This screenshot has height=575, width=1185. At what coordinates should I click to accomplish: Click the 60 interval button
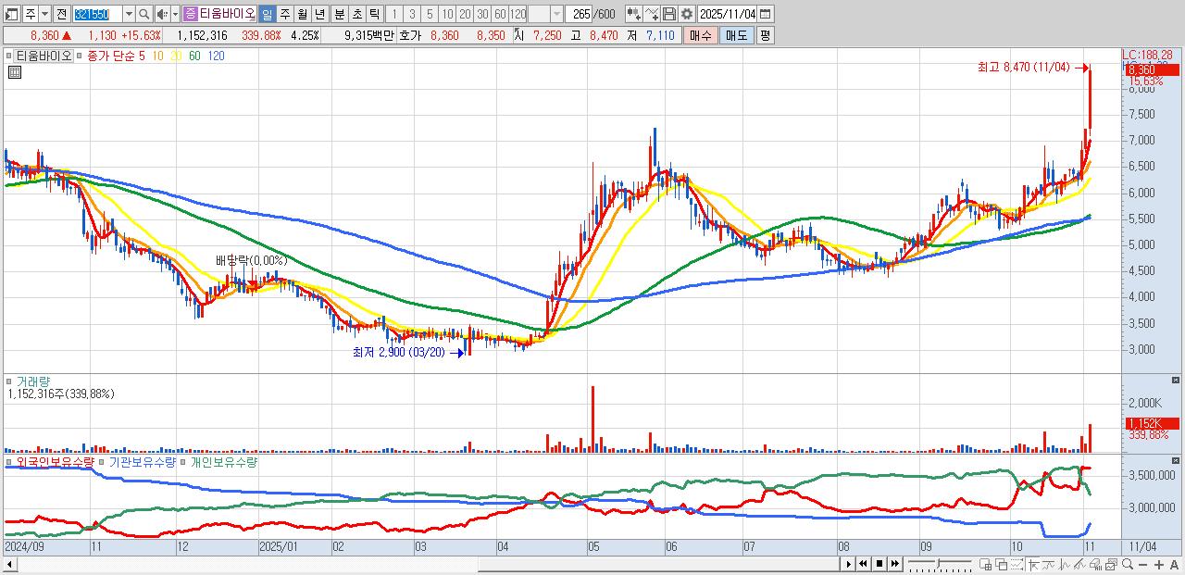500,14
